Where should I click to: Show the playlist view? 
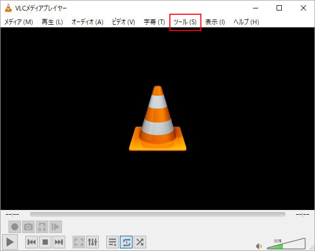[113, 242]
